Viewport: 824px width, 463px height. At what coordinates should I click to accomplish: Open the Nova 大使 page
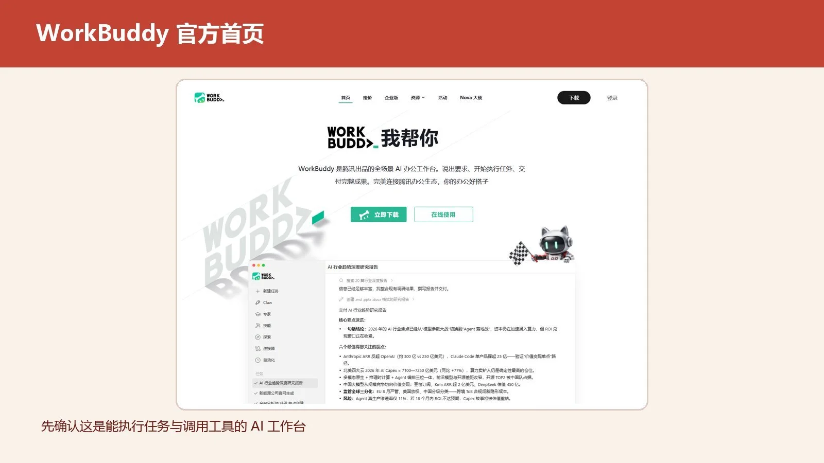pos(471,98)
